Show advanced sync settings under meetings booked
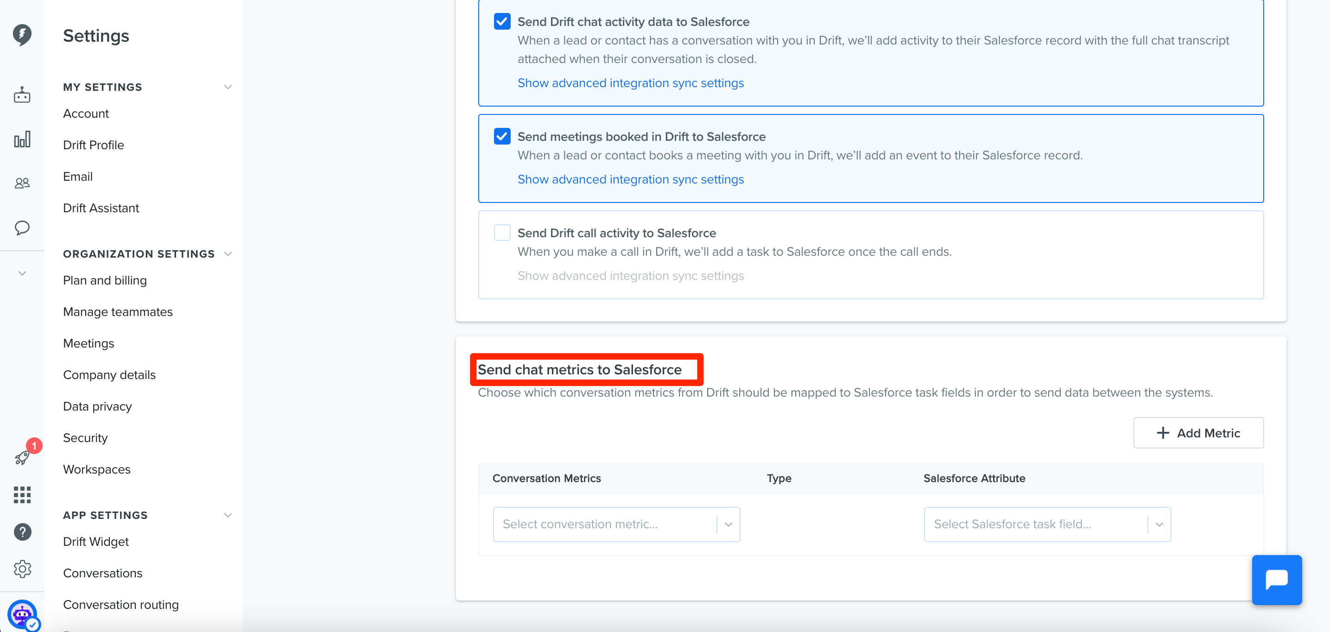This screenshot has height=632, width=1330. click(630, 179)
